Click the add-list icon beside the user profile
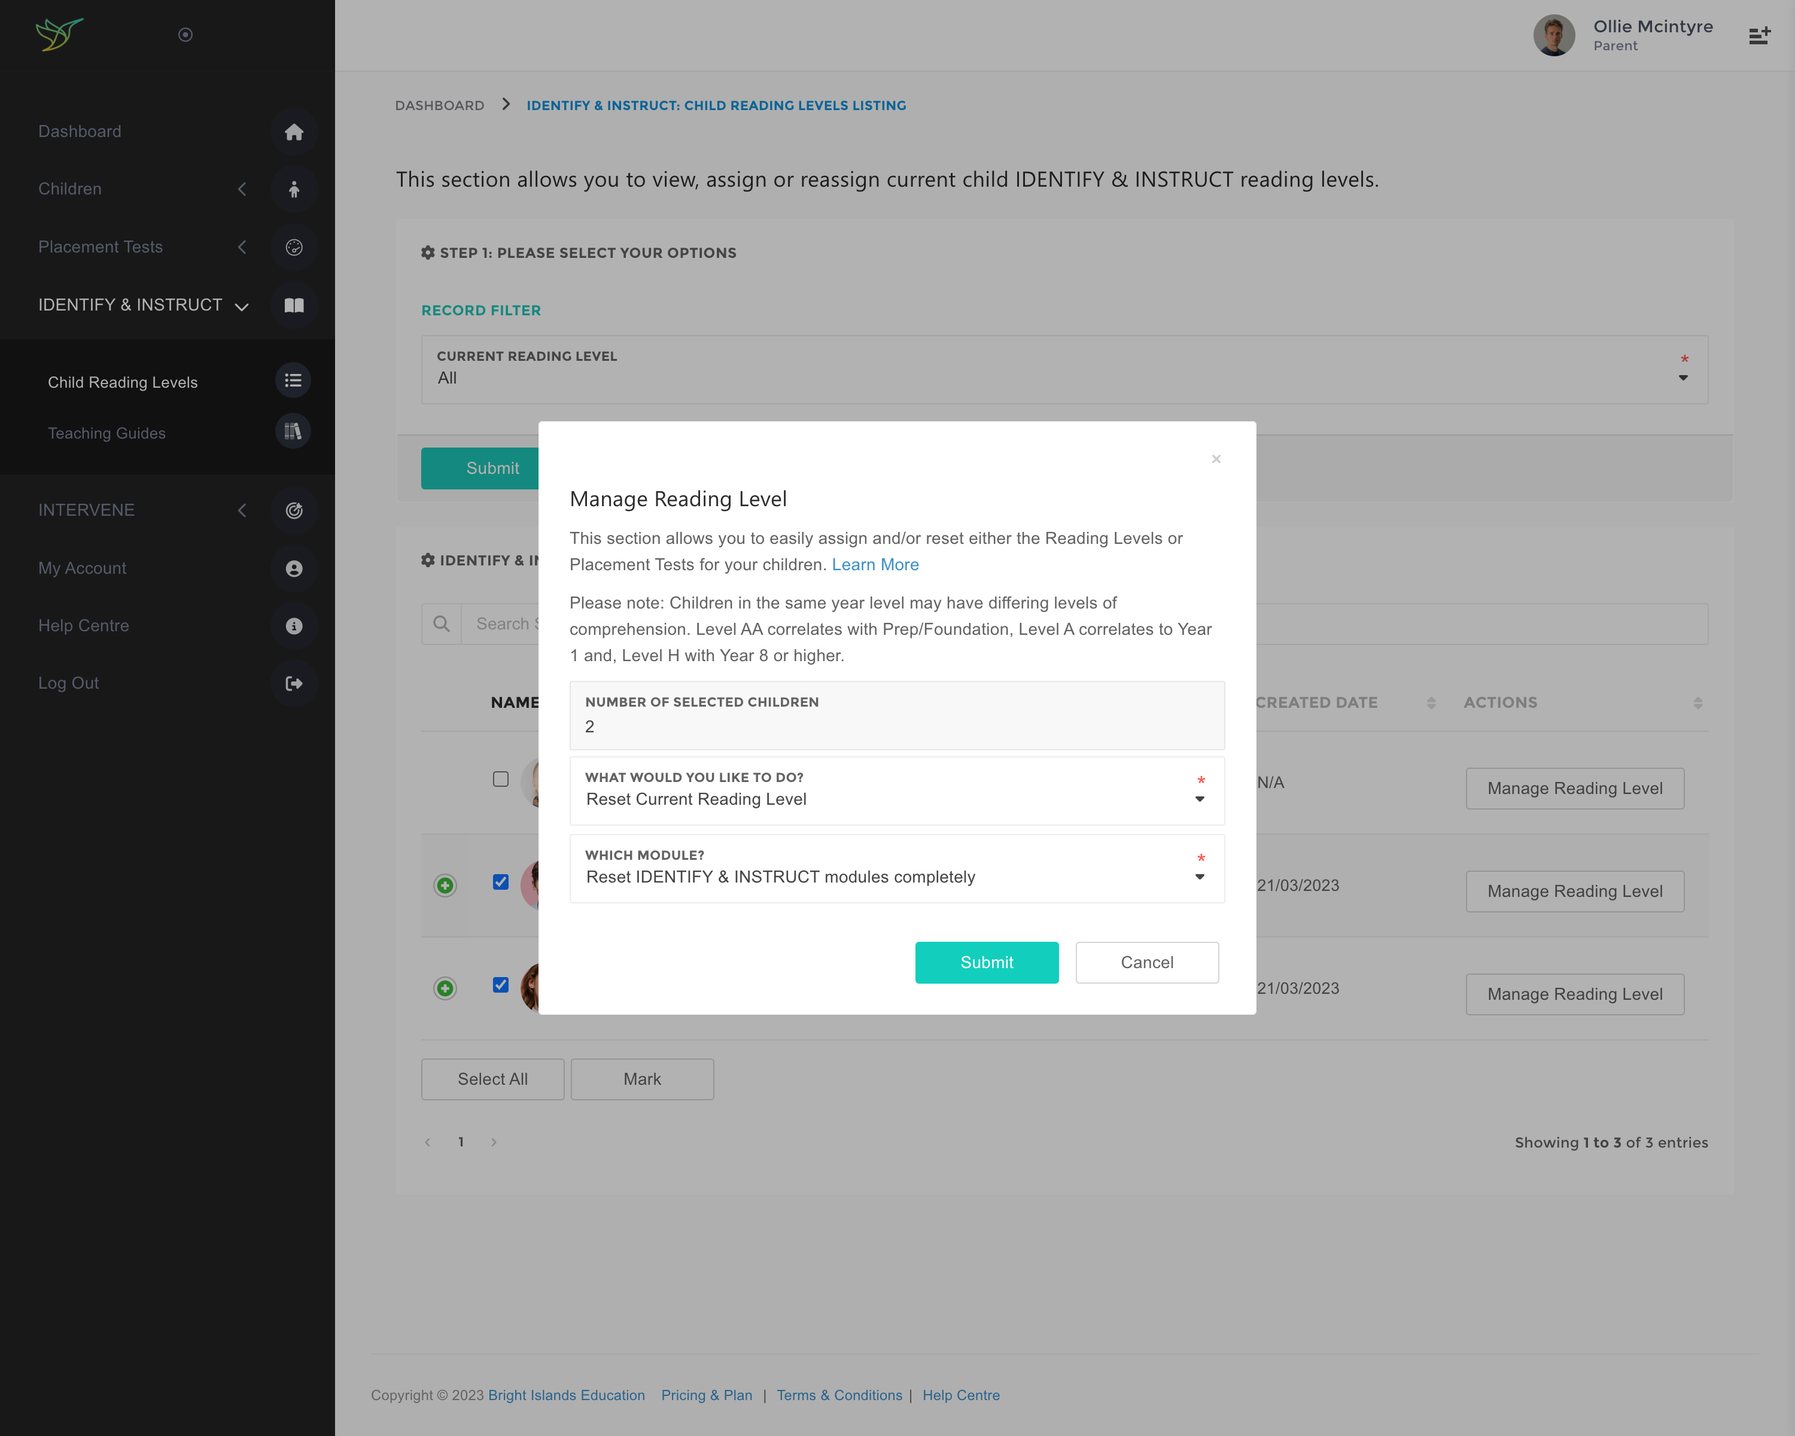Screen dimensions: 1795x1436 1759,35
